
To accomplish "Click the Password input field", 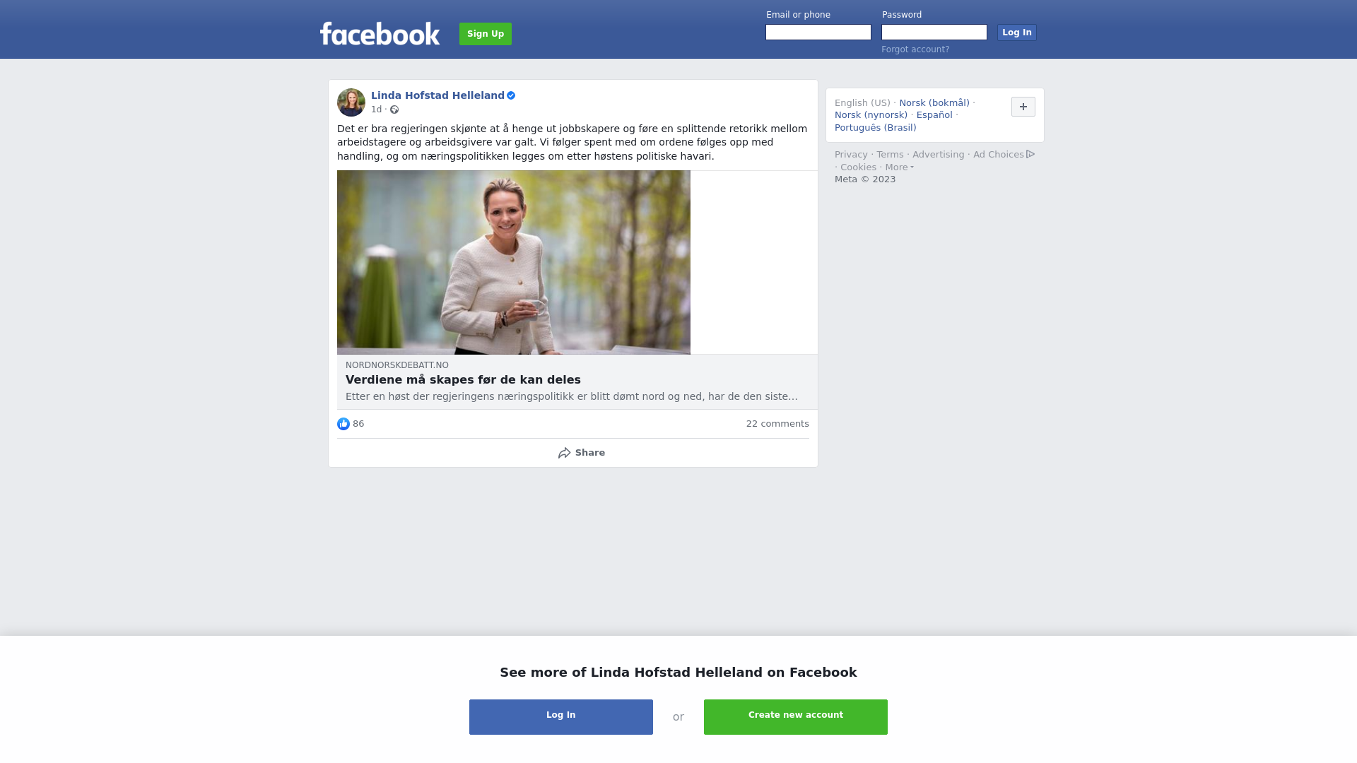I will pyautogui.click(x=934, y=32).
